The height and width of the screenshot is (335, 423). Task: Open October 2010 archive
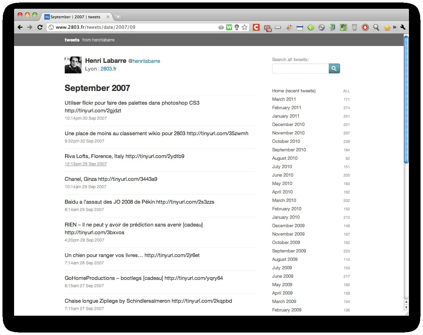point(286,142)
